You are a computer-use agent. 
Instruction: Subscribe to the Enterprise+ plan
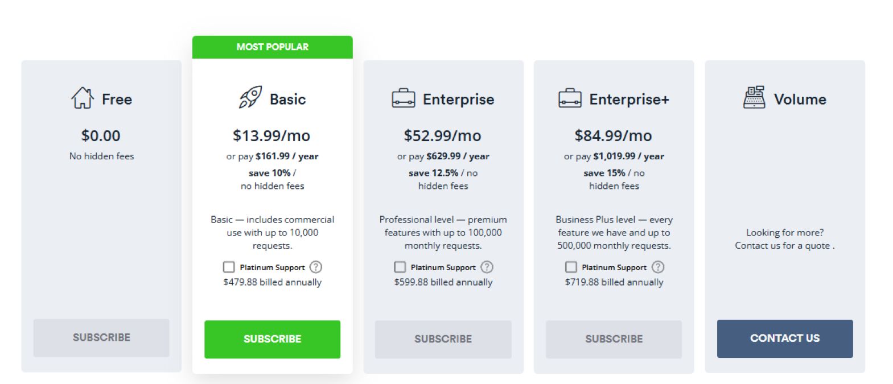(x=614, y=339)
